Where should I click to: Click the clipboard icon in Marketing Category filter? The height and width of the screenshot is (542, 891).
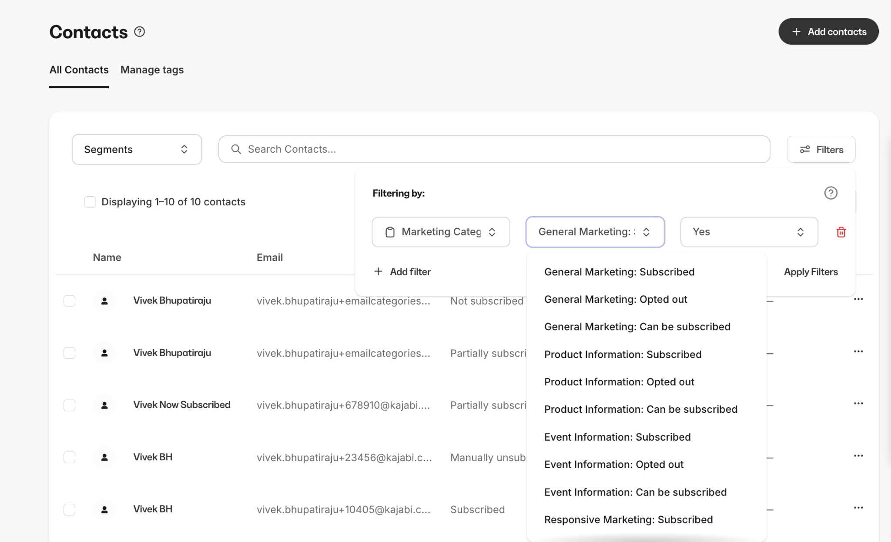pos(390,232)
